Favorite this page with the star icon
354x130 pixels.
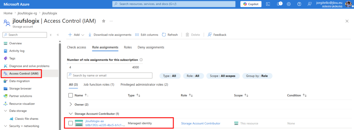[104, 21]
